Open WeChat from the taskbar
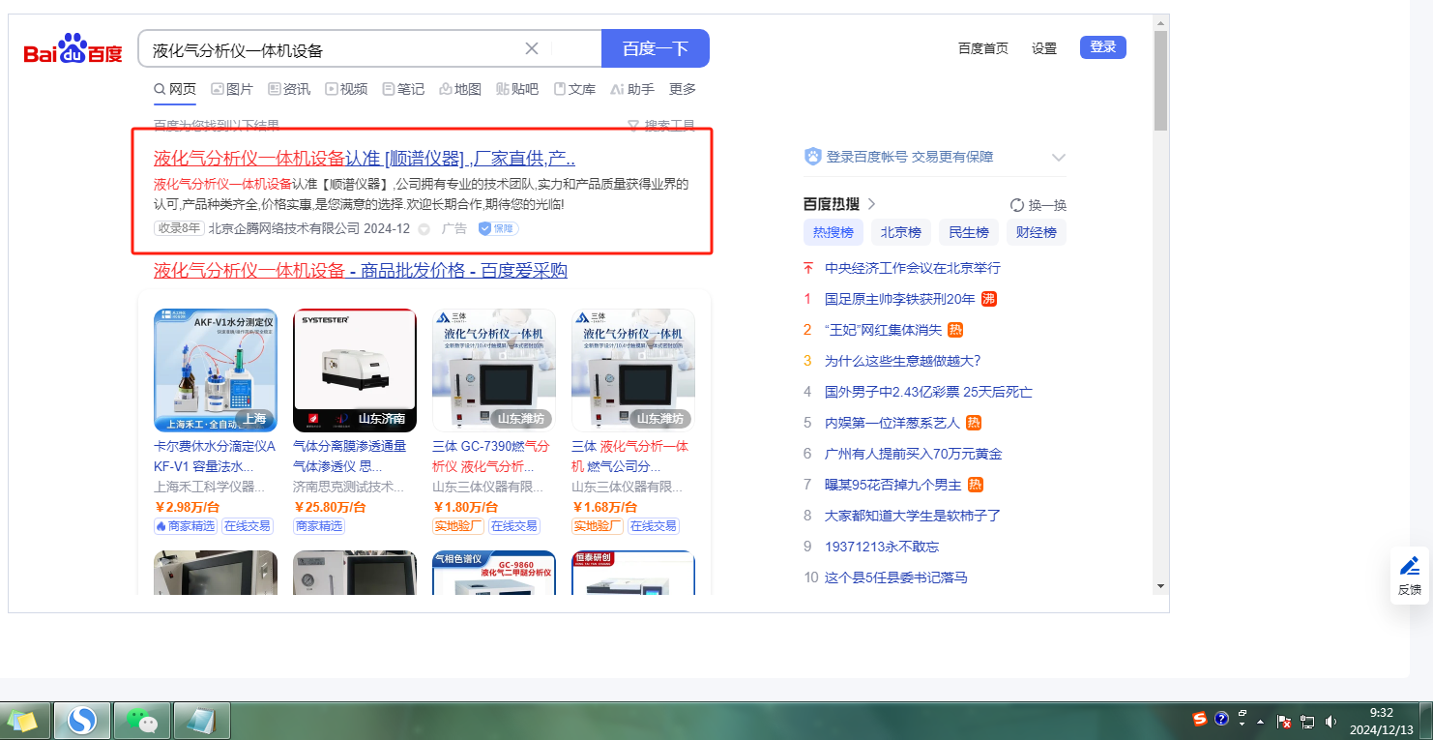1433x740 pixels. [x=142, y=721]
